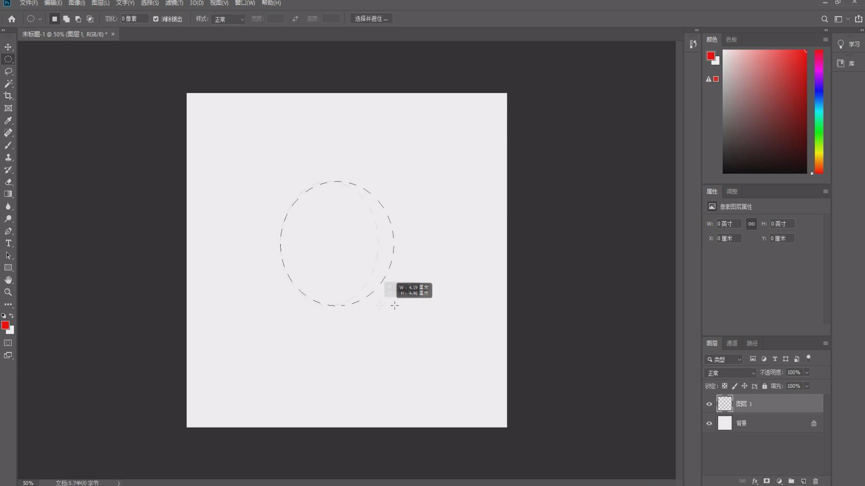Select the Lasso tool
865x486 pixels.
click(8, 71)
